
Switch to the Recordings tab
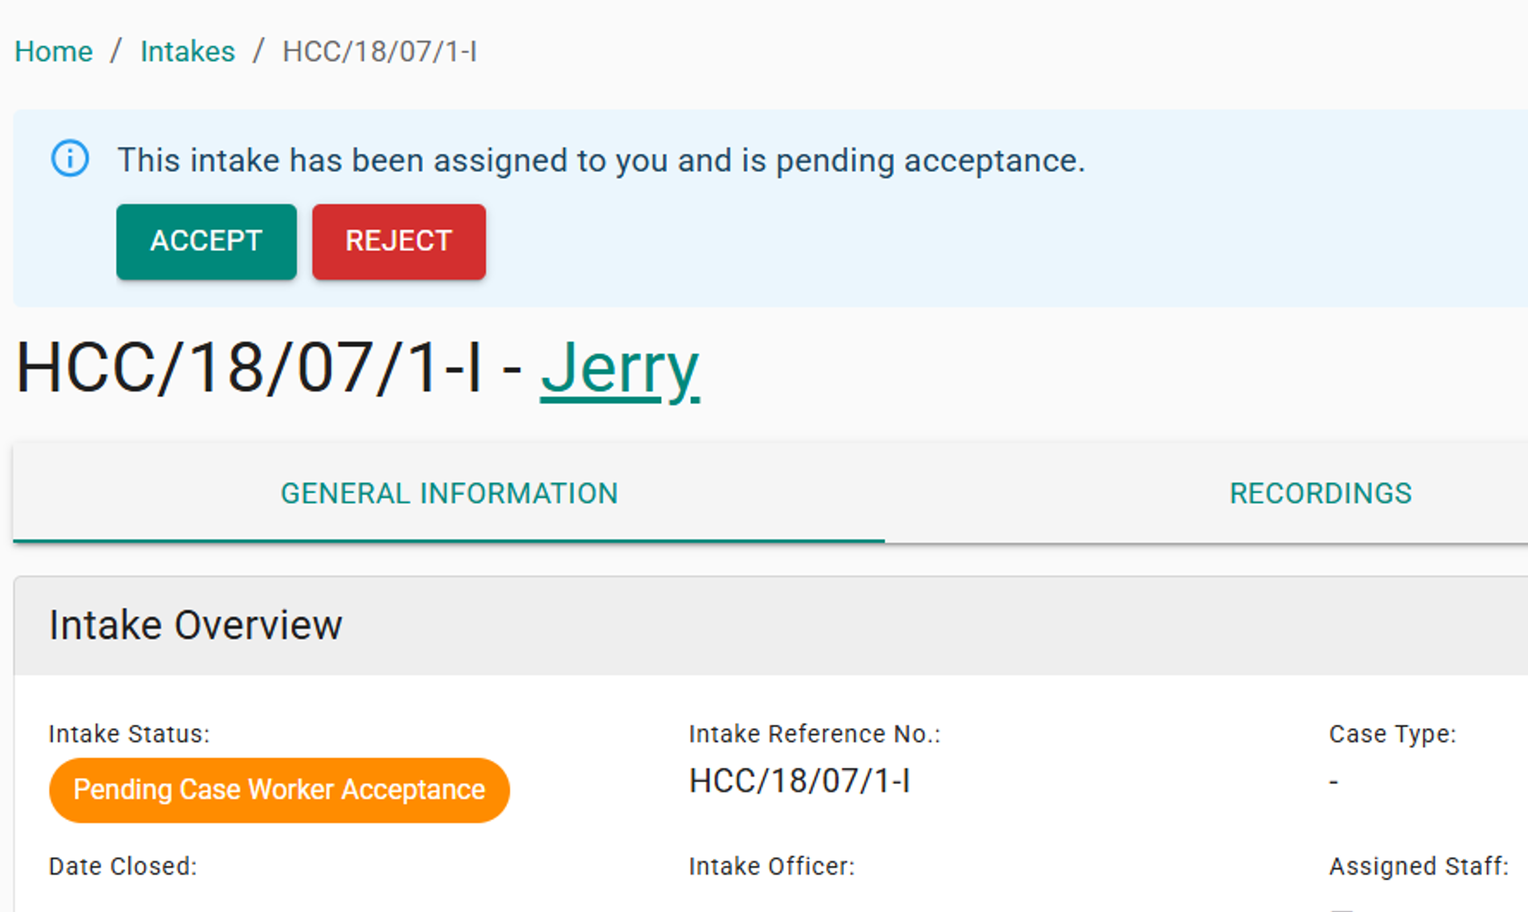(1320, 493)
